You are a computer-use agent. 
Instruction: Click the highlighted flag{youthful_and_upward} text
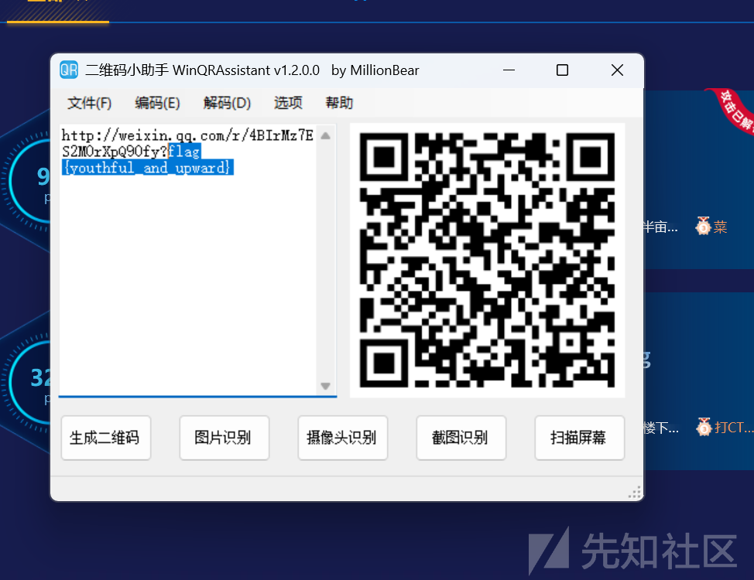(x=148, y=168)
